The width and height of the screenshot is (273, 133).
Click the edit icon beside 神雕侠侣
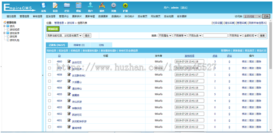tap(69, 107)
